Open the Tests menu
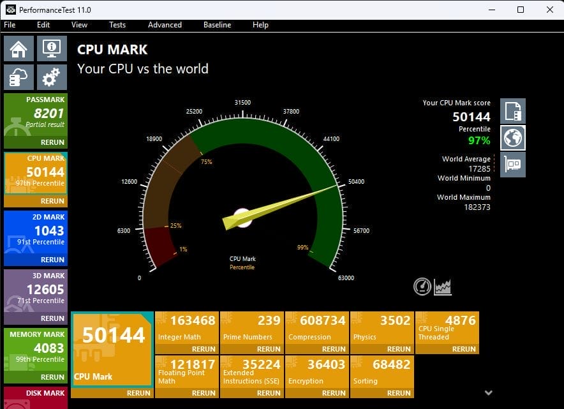 [x=117, y=25]
